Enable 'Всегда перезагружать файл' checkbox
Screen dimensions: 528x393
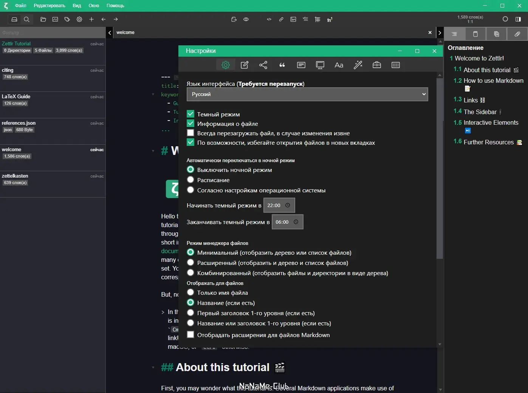pyautogui.click(x=190, y=133)
